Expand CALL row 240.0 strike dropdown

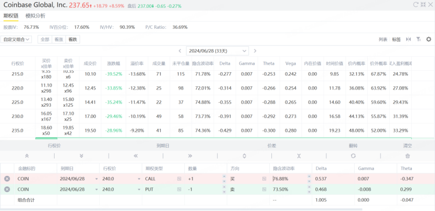[x=139, y=179]
